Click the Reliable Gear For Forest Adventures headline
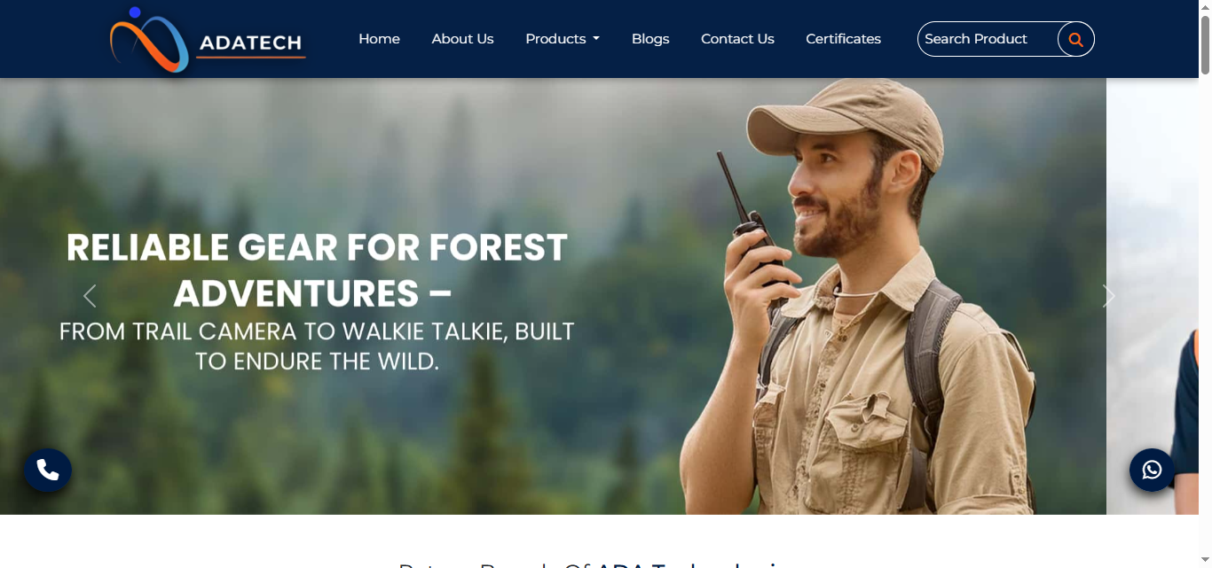The width and height of the screenshot is (1212, 568). 317,269
